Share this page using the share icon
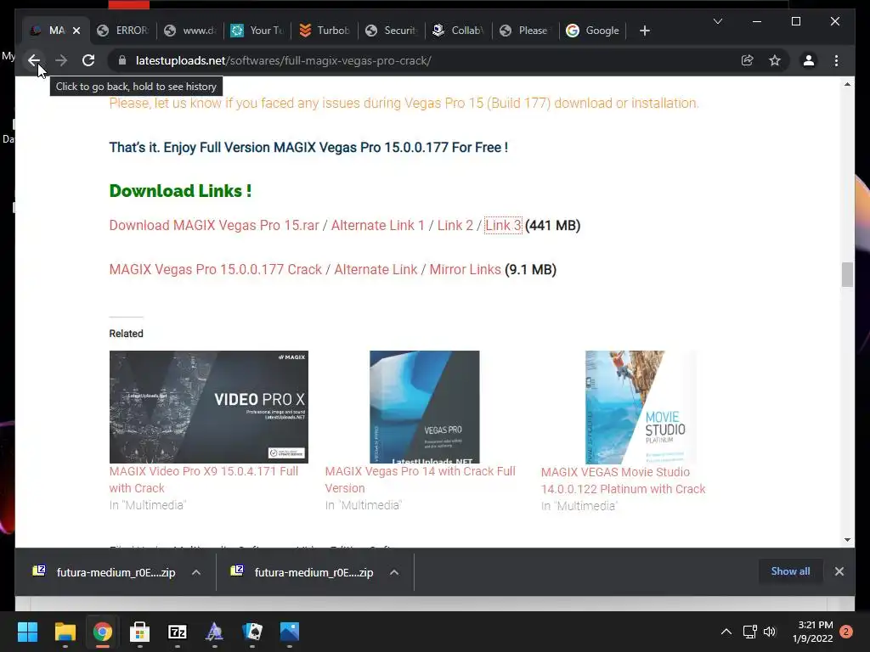 click(x=748, y=60)
